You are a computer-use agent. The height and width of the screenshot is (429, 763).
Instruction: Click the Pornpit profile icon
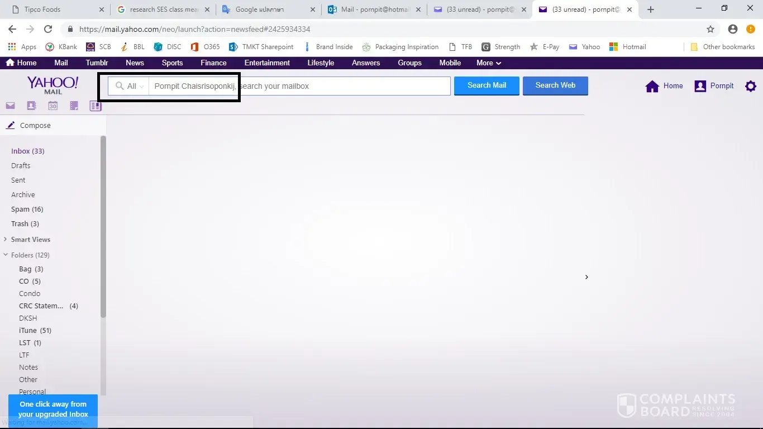coord(700,86)
